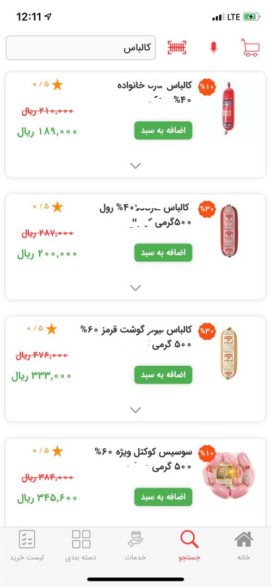This screenshot has height=587, width=271.
Task: Open the cocktail sausage product thumbnail
Action: click(x=229, y=476)
